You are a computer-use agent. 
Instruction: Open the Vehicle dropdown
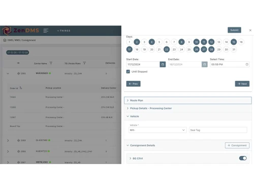coord(157,130)
